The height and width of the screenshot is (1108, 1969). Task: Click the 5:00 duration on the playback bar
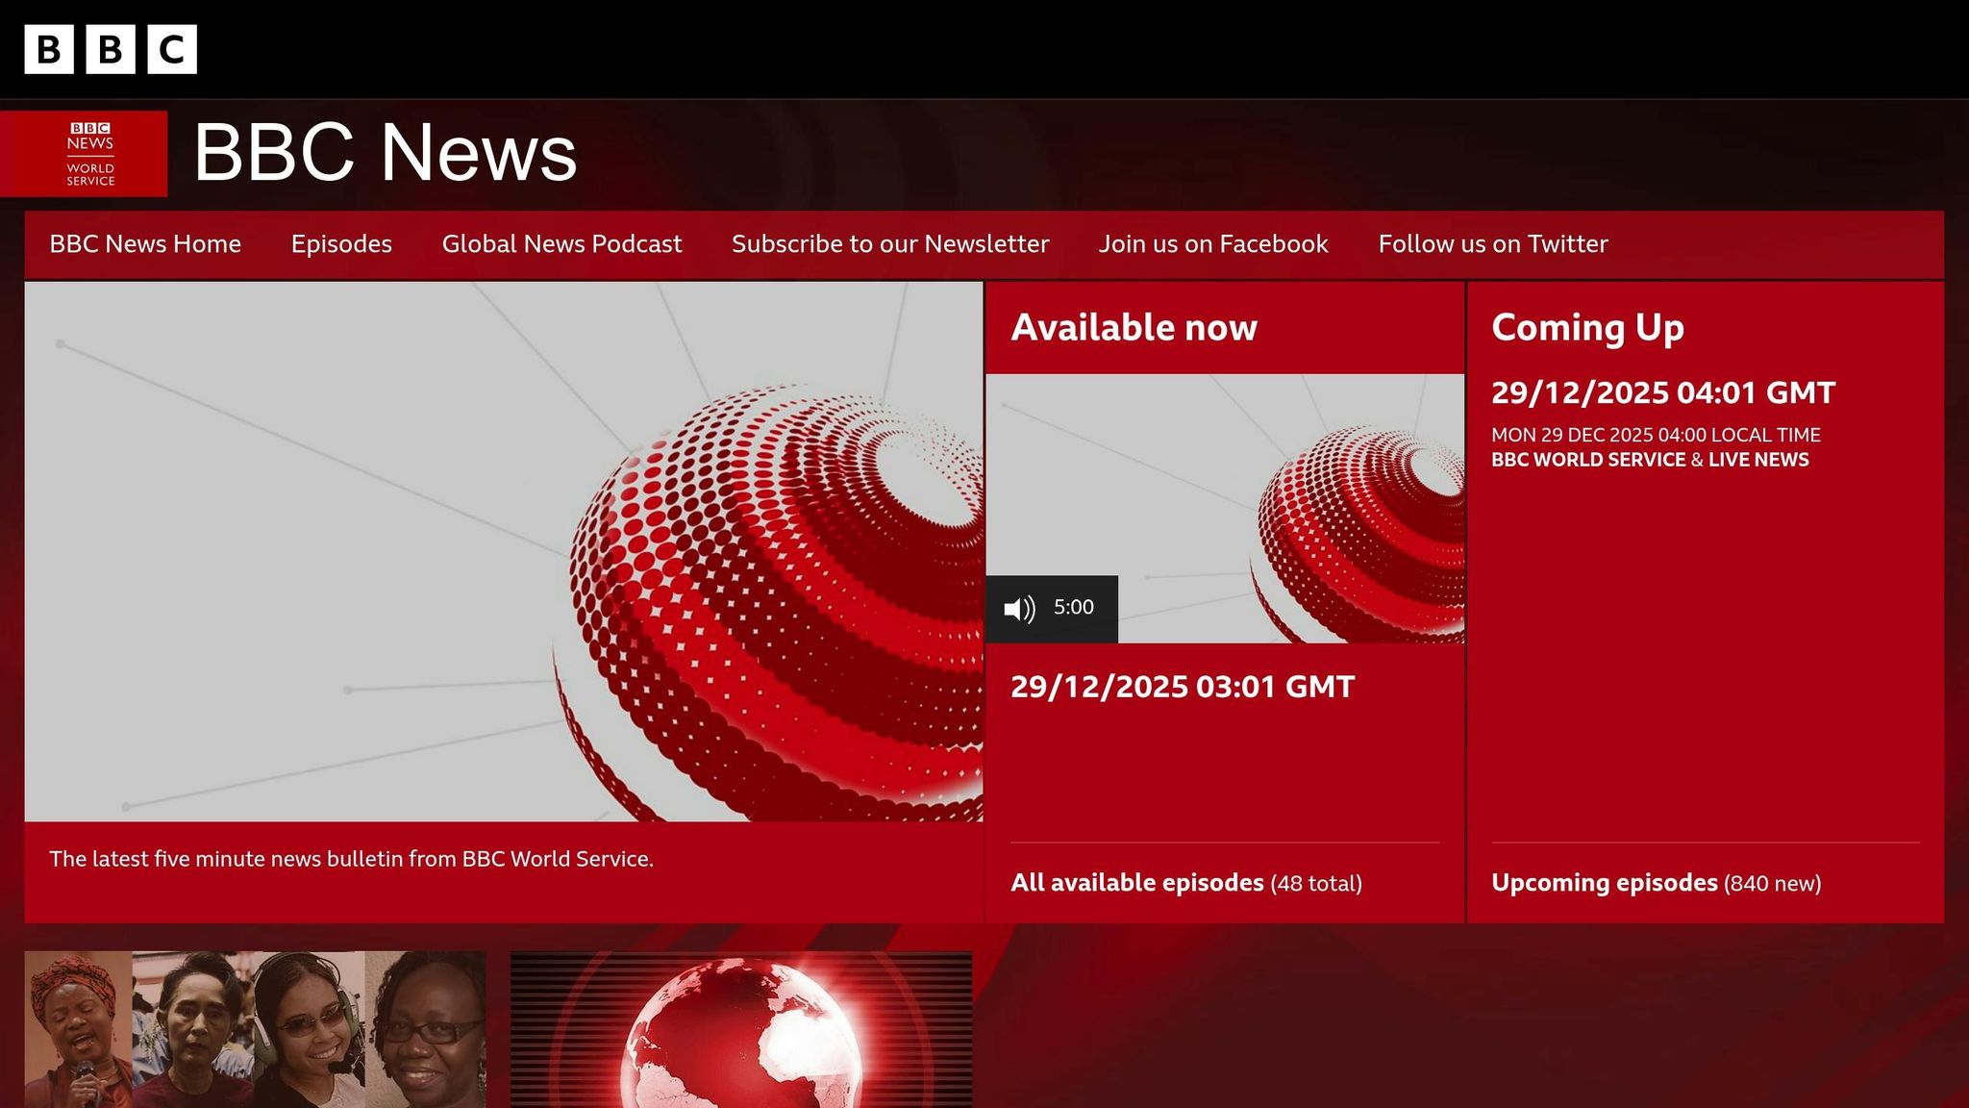coord(1074,607)
